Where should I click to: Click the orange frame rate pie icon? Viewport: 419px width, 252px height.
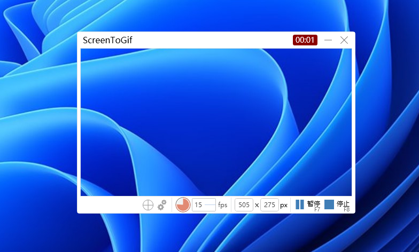pos(183,205)
